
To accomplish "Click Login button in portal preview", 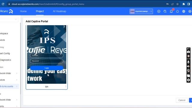I will (47, 68).
